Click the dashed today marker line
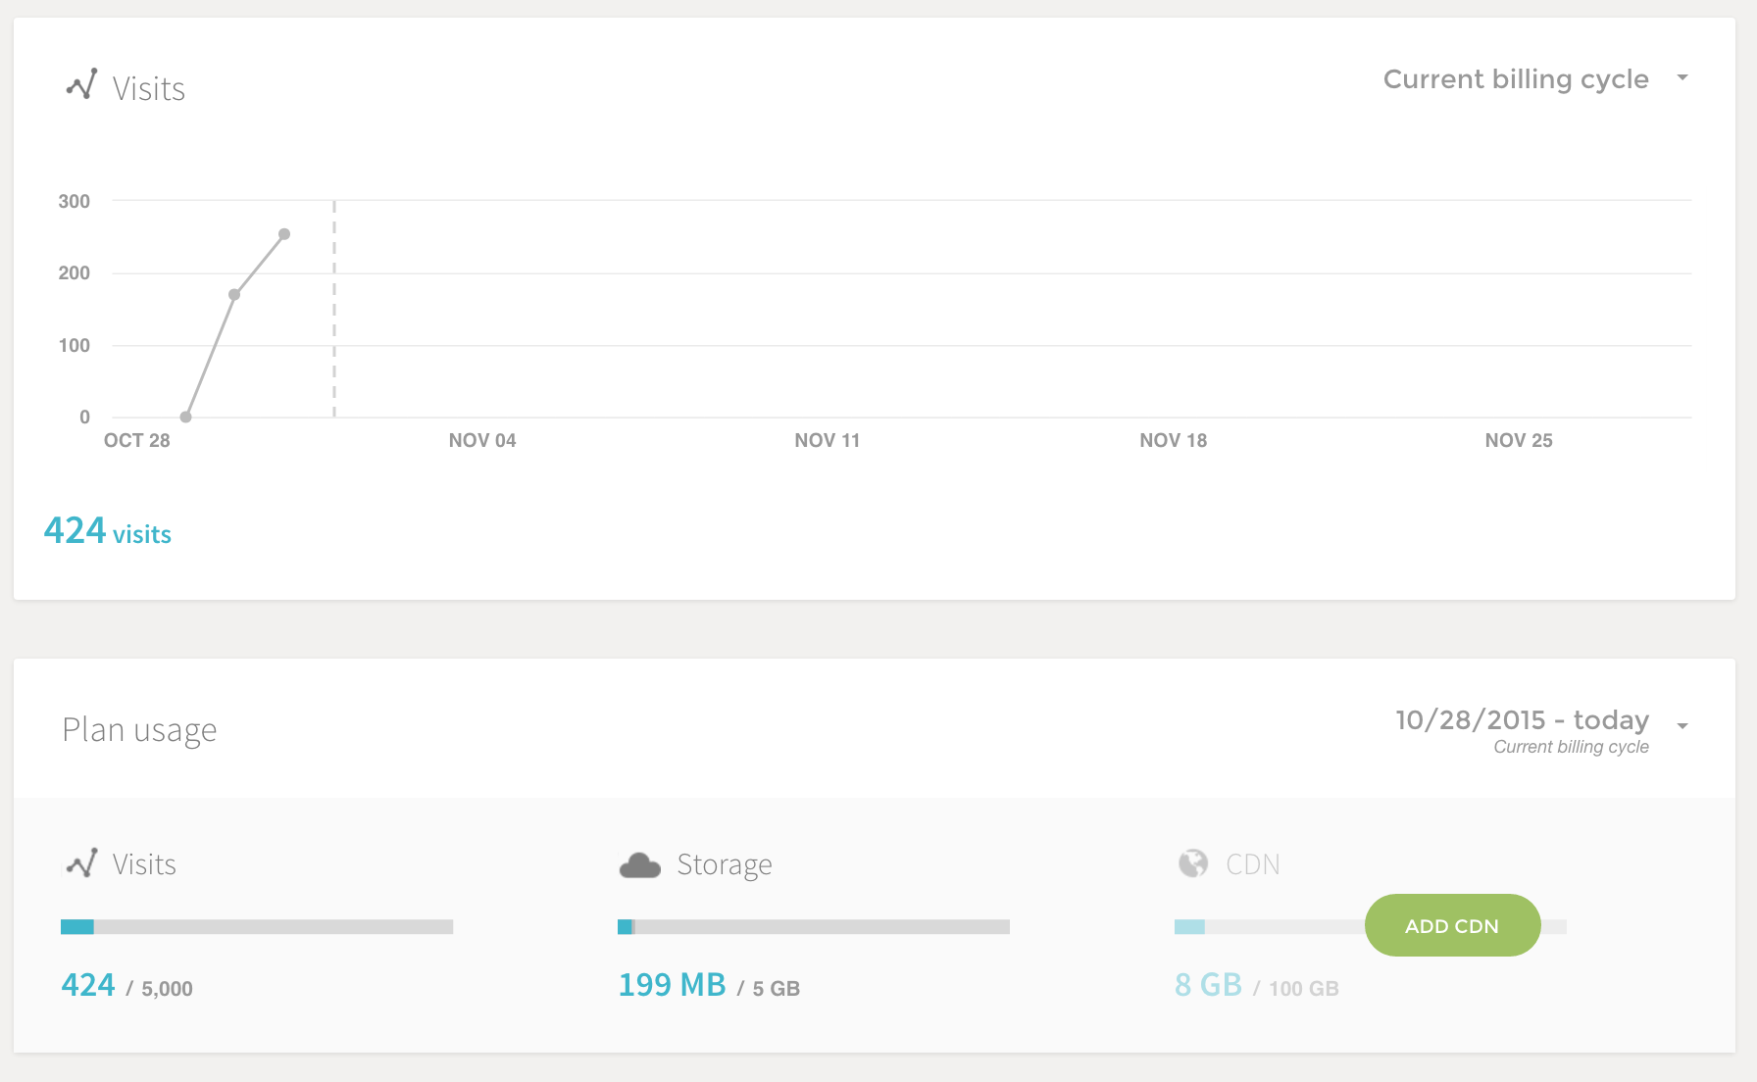The width and height of the screenshot is (1757, 1082). click(334, 309)
